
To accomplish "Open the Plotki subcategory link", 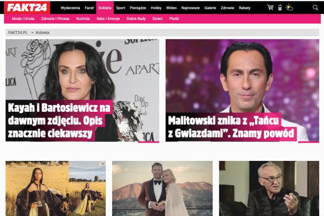I will [x=174, y=19].
